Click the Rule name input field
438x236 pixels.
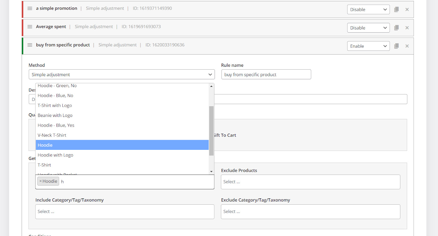[266, 75]
